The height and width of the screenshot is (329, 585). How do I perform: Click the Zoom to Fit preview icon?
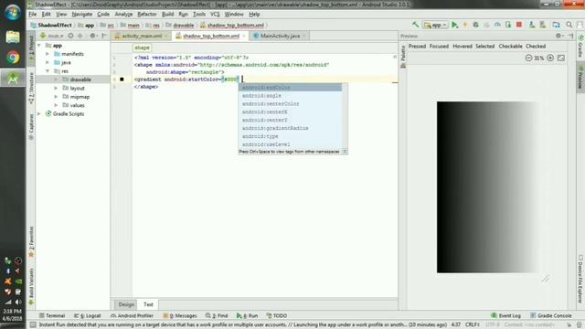click(x=561, y=58)
